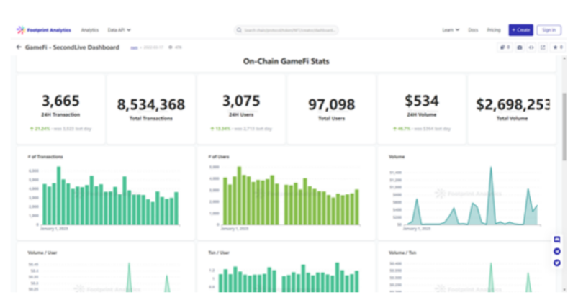Click the Sign in button
This screenshot has width=573, height=300.
(549, 30)
